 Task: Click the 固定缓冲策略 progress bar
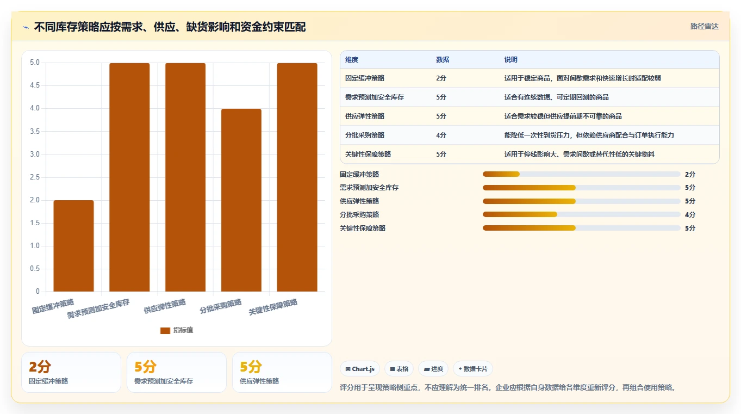(x=582, y=174)
